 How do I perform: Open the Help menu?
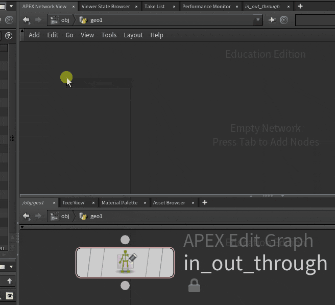tap(157, 35)
